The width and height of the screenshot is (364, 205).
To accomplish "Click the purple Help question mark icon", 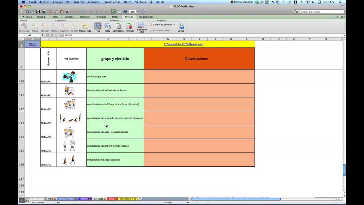I will point(143,12).
